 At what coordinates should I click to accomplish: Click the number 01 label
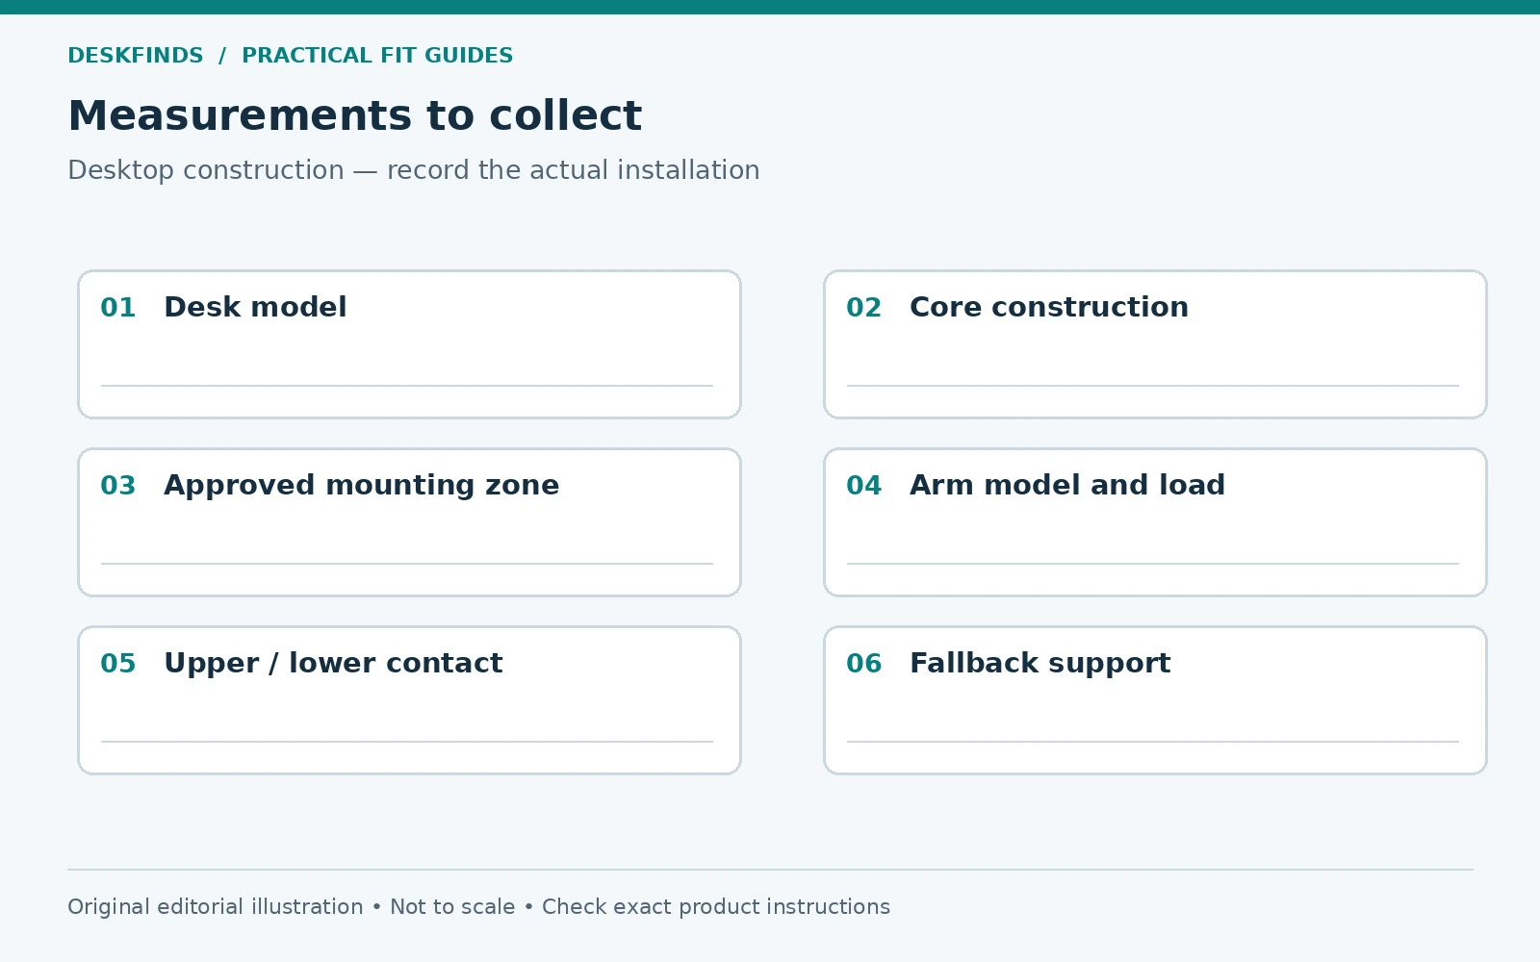pos(118,308)
